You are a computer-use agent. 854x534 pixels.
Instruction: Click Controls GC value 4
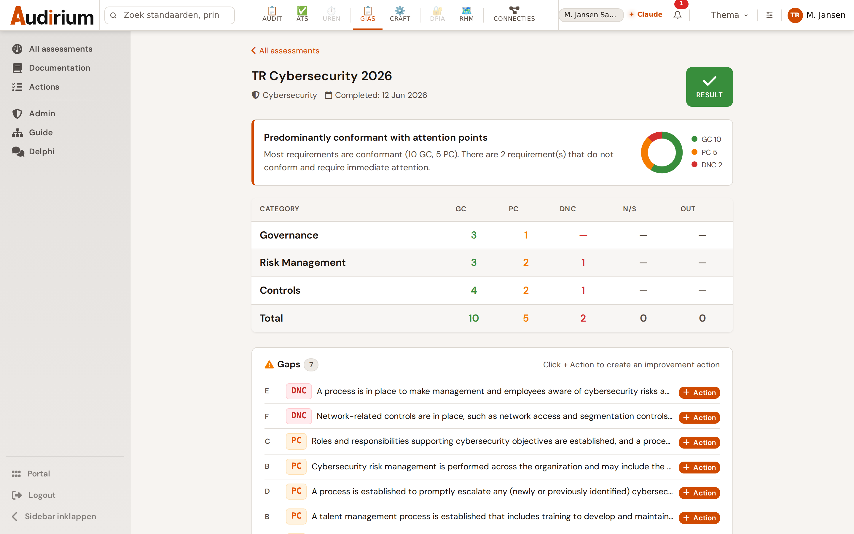(474, 290)
